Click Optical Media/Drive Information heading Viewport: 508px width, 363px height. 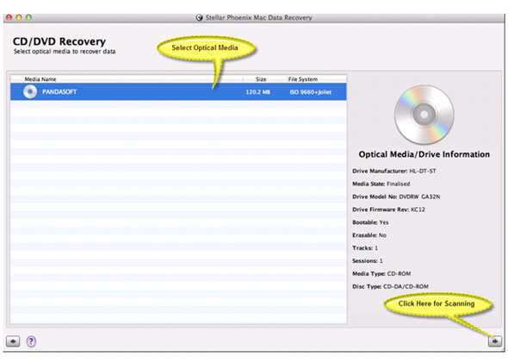point(424,154)
